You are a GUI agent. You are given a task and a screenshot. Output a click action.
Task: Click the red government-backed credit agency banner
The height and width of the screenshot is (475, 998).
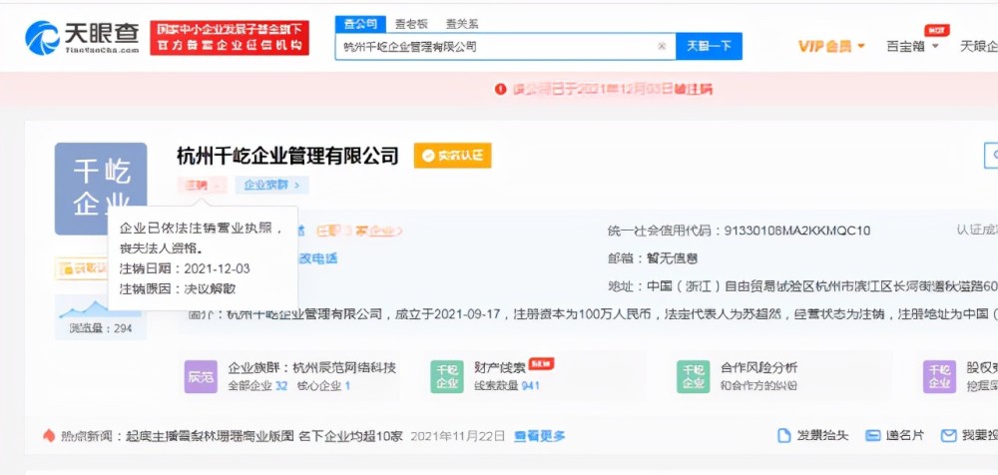230,38
